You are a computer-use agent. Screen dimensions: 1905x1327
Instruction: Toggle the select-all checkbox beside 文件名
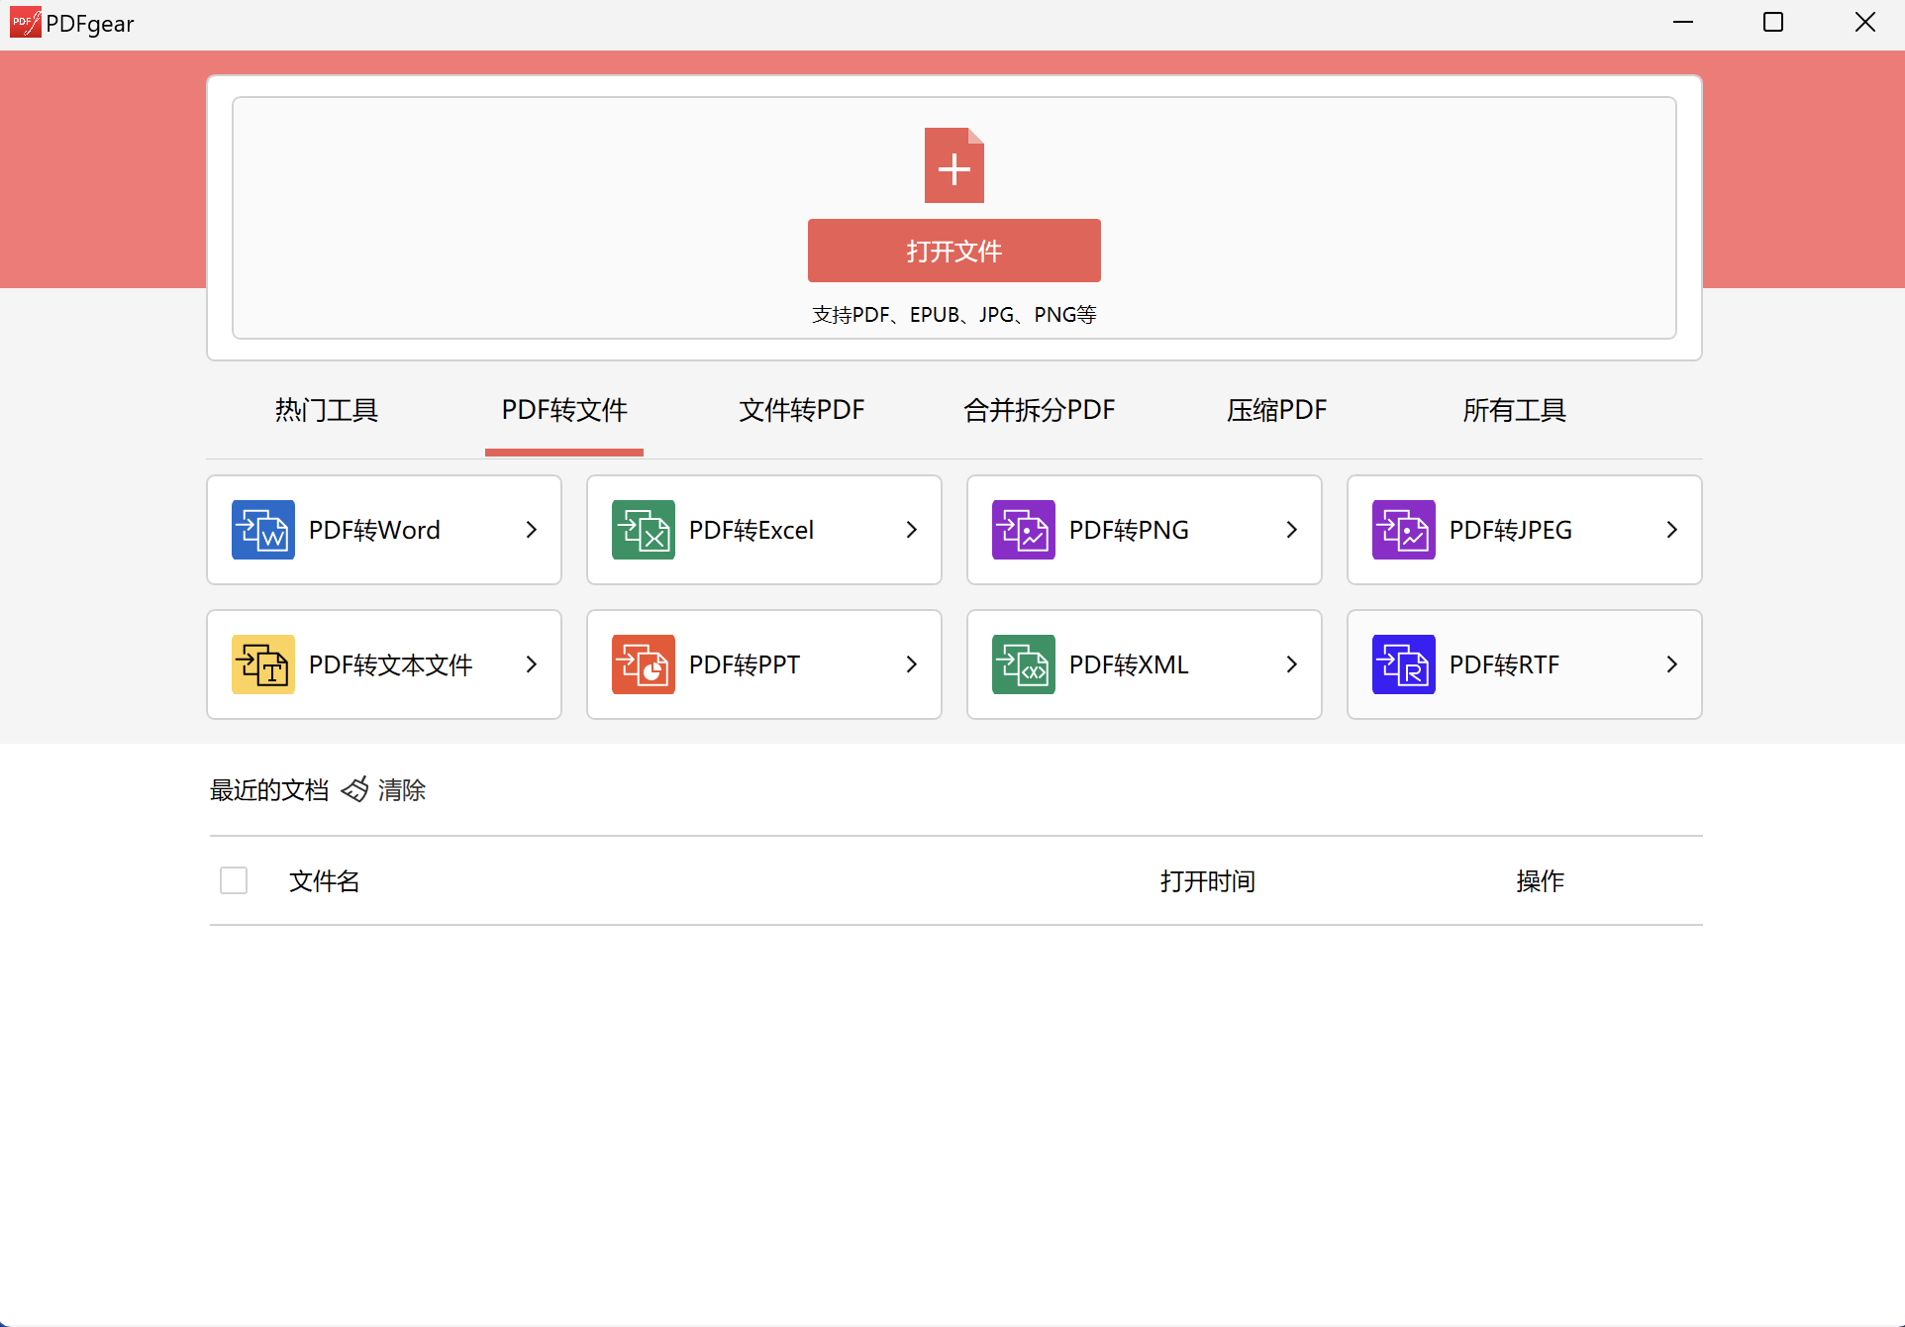coord(234,880)
